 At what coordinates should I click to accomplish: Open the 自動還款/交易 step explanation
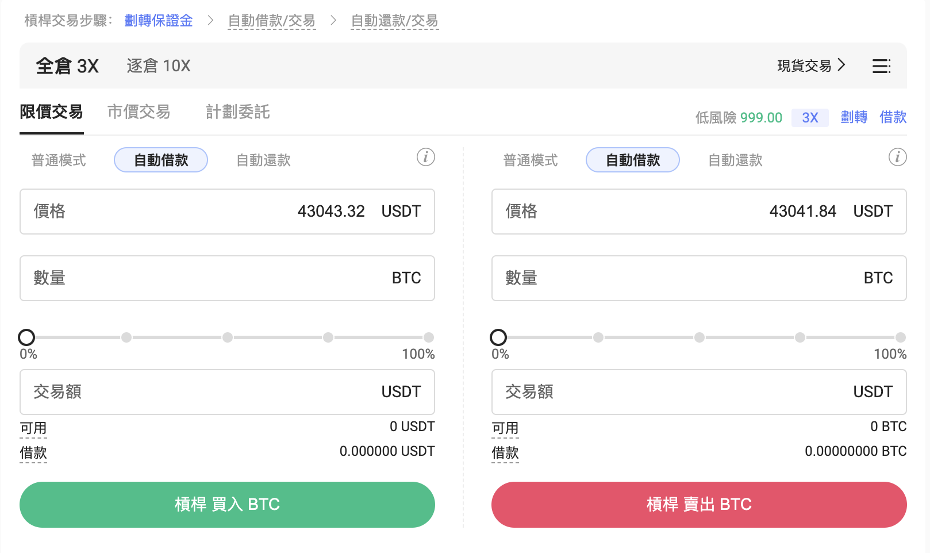(x=395, y=21)
